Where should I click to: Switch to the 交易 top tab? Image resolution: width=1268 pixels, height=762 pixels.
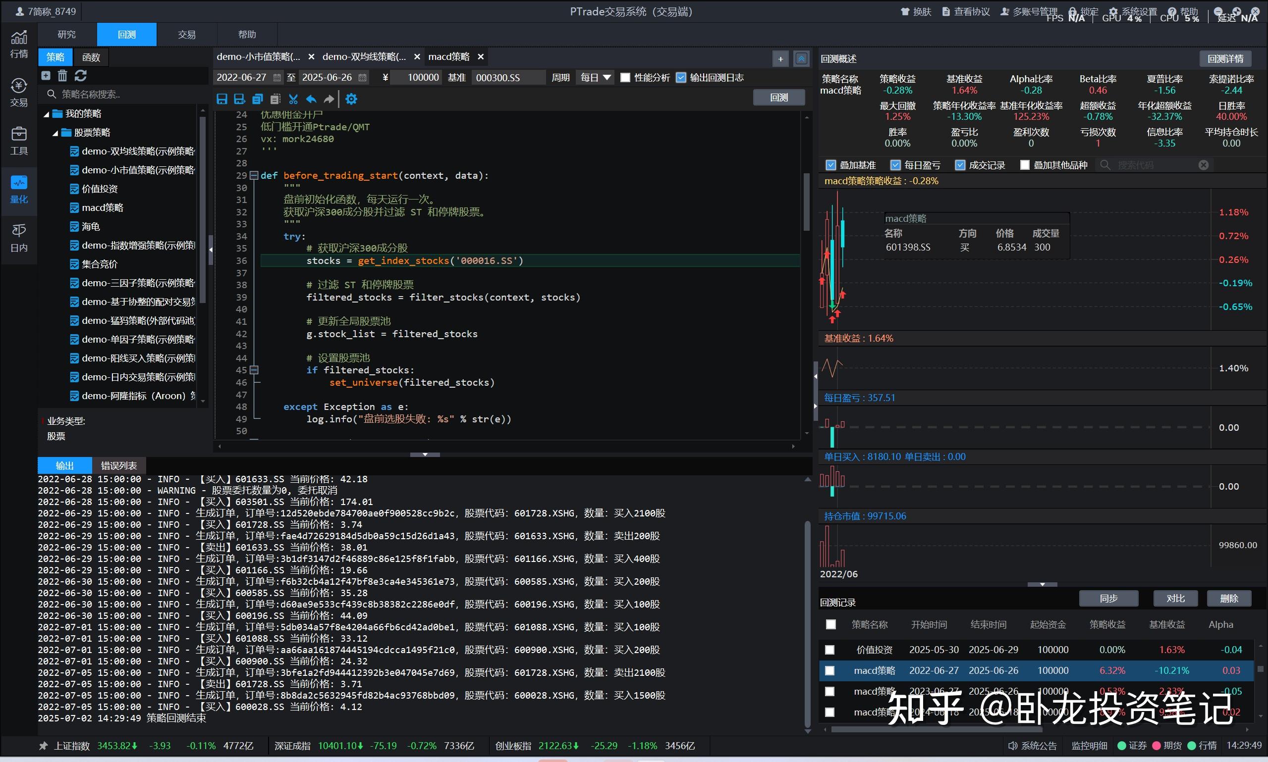[186, 34]
